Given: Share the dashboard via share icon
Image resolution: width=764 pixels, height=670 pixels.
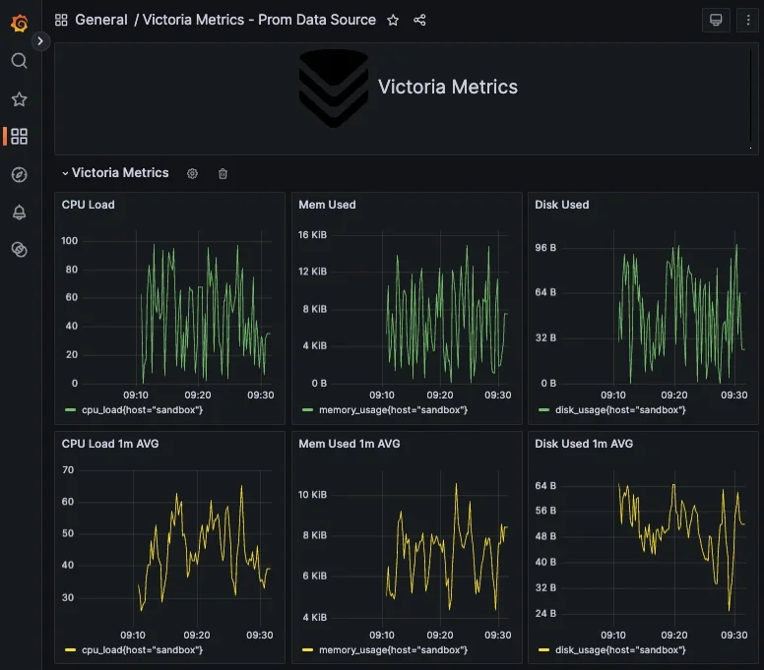Looking at the screenshot, I should pos(419,20).
